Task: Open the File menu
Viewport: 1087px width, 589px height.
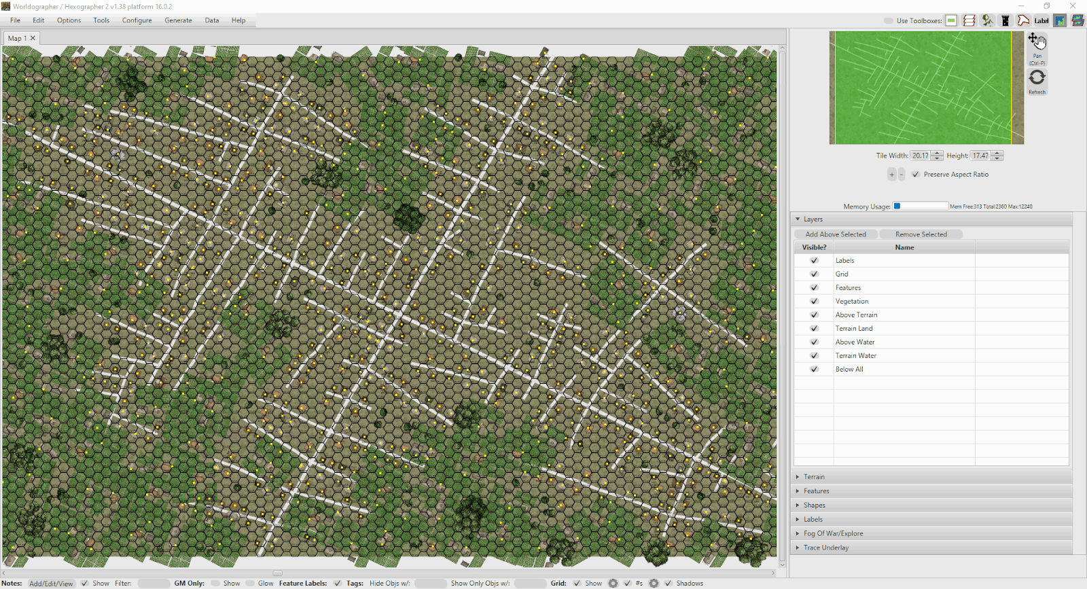Action: coord(15,20)
